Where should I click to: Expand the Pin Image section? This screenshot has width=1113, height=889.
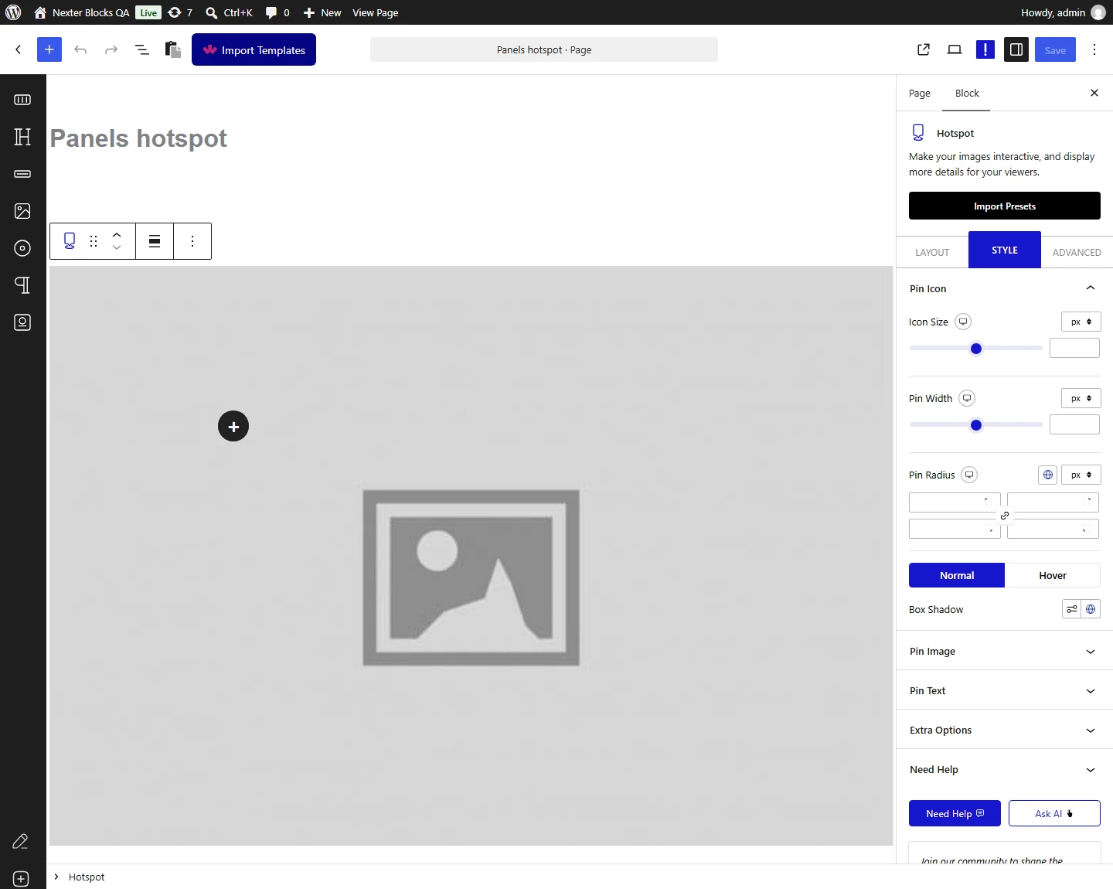pos(1005,651)
